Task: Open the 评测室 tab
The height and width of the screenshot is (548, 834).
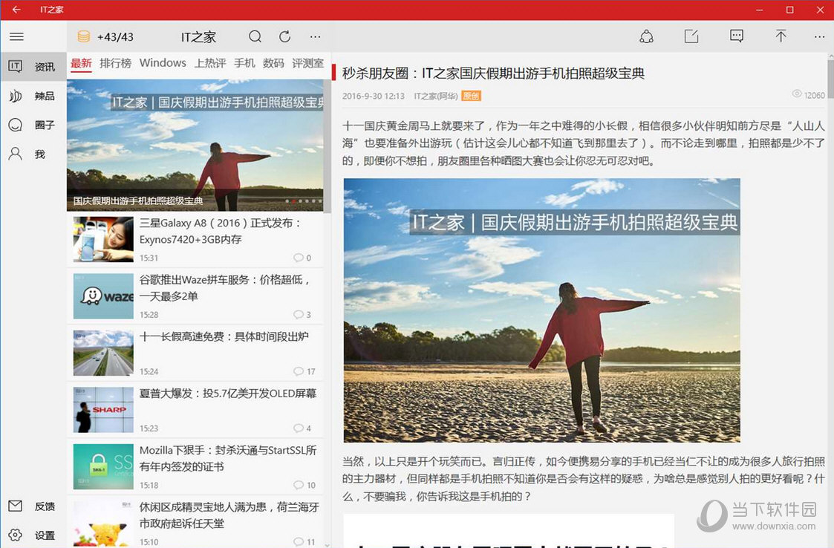Action: (x=308, y=63)
